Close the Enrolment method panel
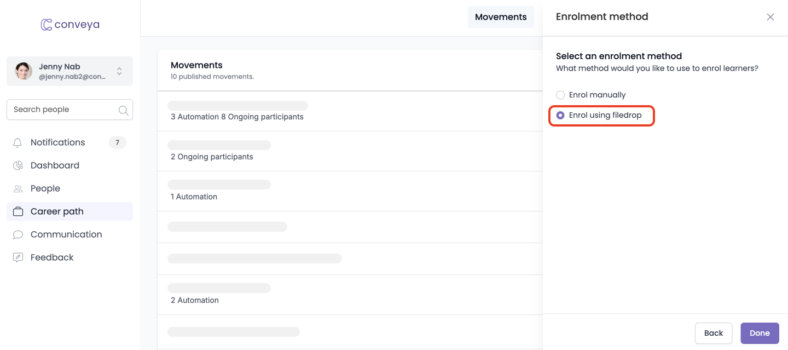 (770, 17)
